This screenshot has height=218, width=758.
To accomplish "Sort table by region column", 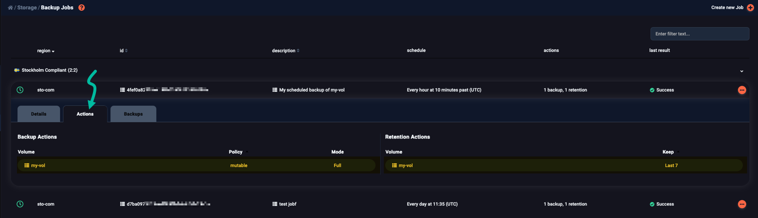I will [46, 51].
